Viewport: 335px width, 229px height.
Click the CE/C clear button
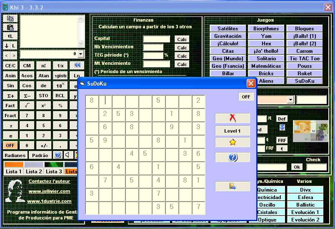[x=10, y=66]
